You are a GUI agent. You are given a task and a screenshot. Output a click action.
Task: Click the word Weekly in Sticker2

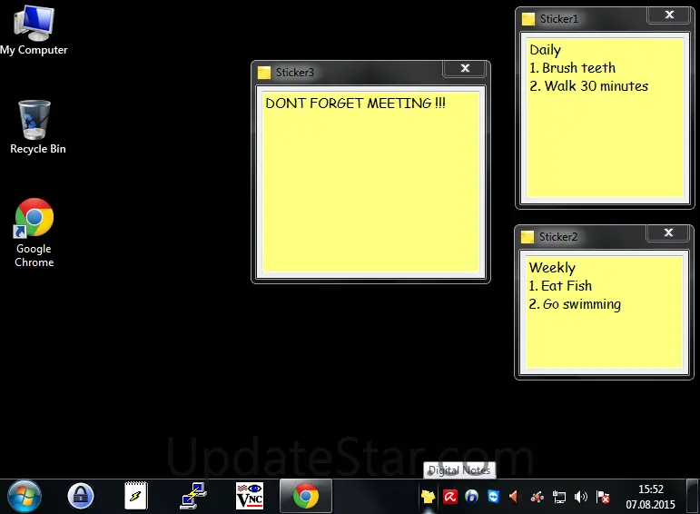click(x=552, y=268)
